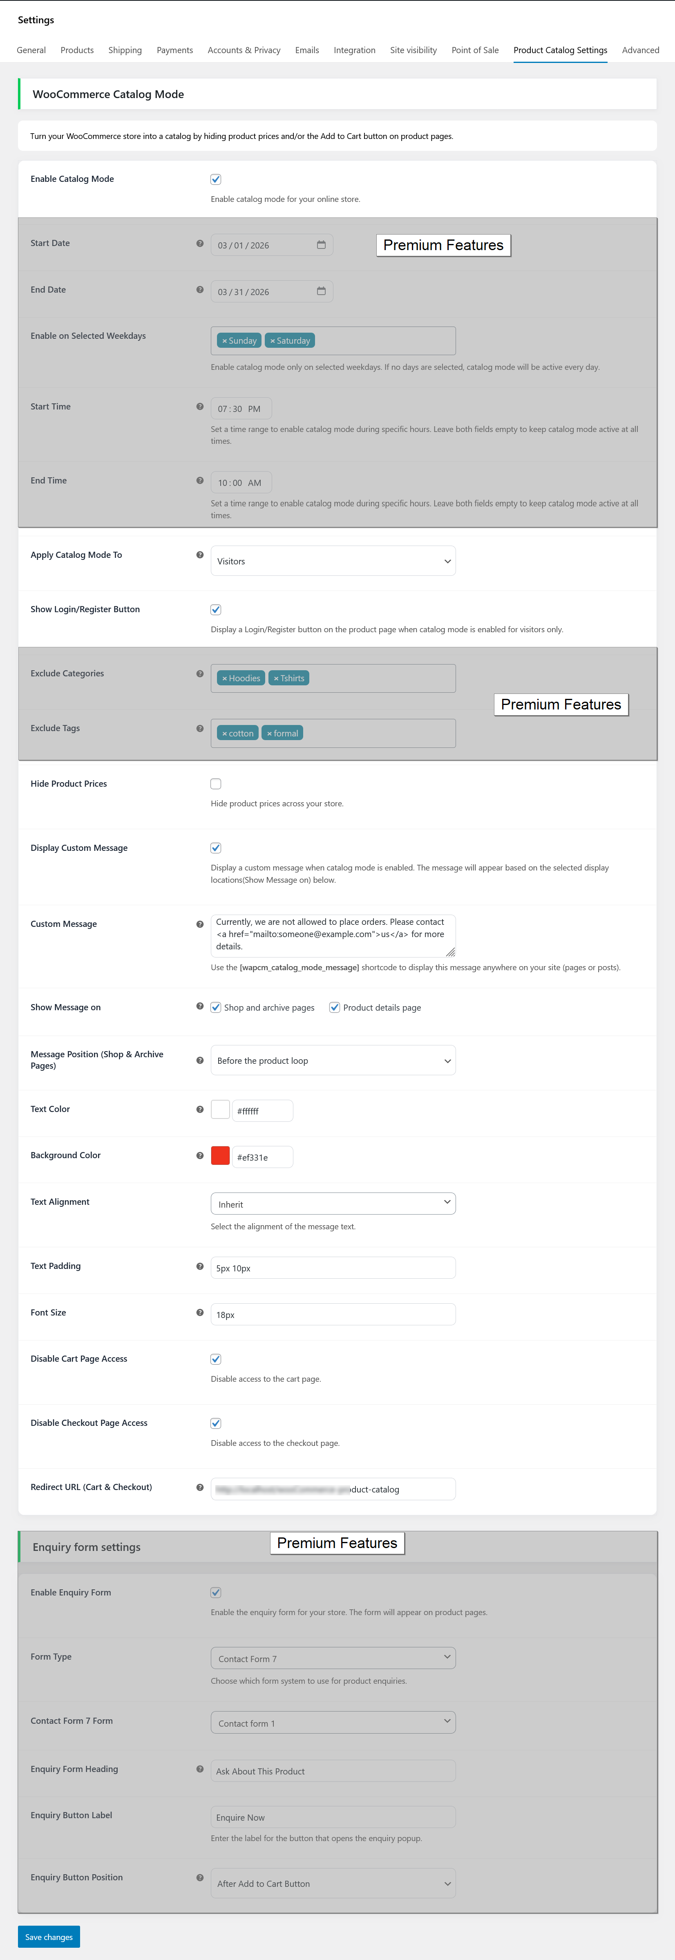Click help icon next to Start Date

(200, 244)
